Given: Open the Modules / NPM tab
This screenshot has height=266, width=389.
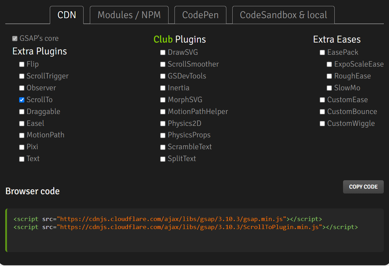Looking at the screenshot, I should (129, 15).
